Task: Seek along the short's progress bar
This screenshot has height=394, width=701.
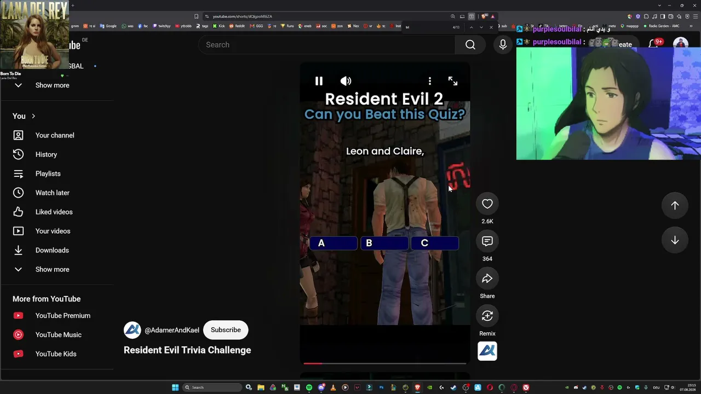Action: [x=385, y=363]
